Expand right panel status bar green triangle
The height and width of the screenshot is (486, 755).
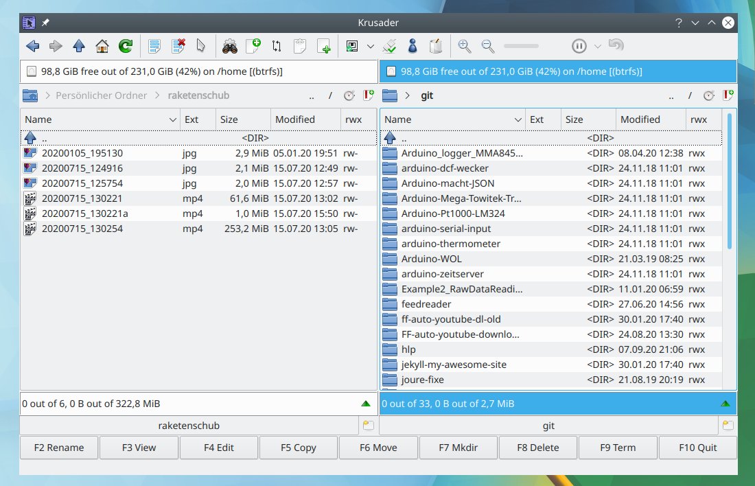coord(725,404)
